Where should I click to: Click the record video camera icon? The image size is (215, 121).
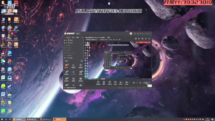(x=134, y=83)
